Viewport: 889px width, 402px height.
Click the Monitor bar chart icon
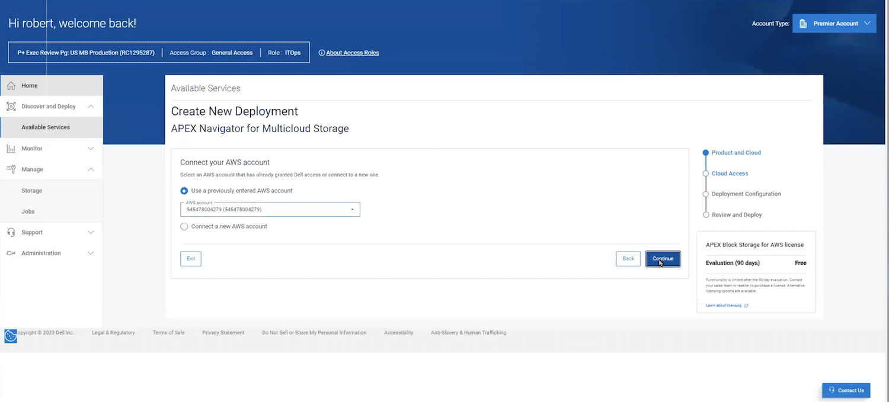tap(11, 149)
